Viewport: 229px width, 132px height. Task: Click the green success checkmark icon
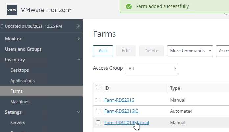coord(129,7)
